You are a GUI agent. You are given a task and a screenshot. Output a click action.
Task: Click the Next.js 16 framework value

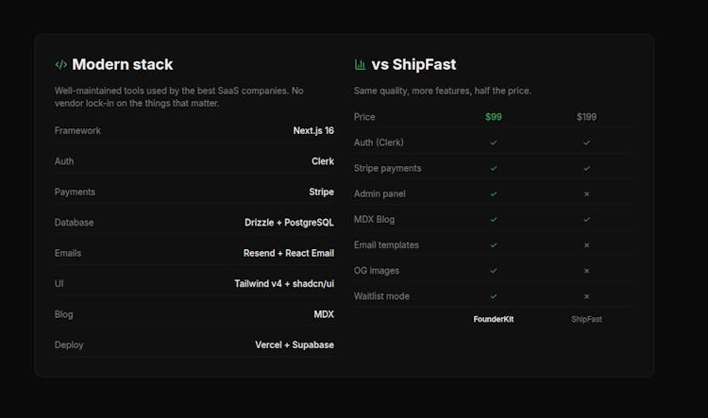pos(313,131)
